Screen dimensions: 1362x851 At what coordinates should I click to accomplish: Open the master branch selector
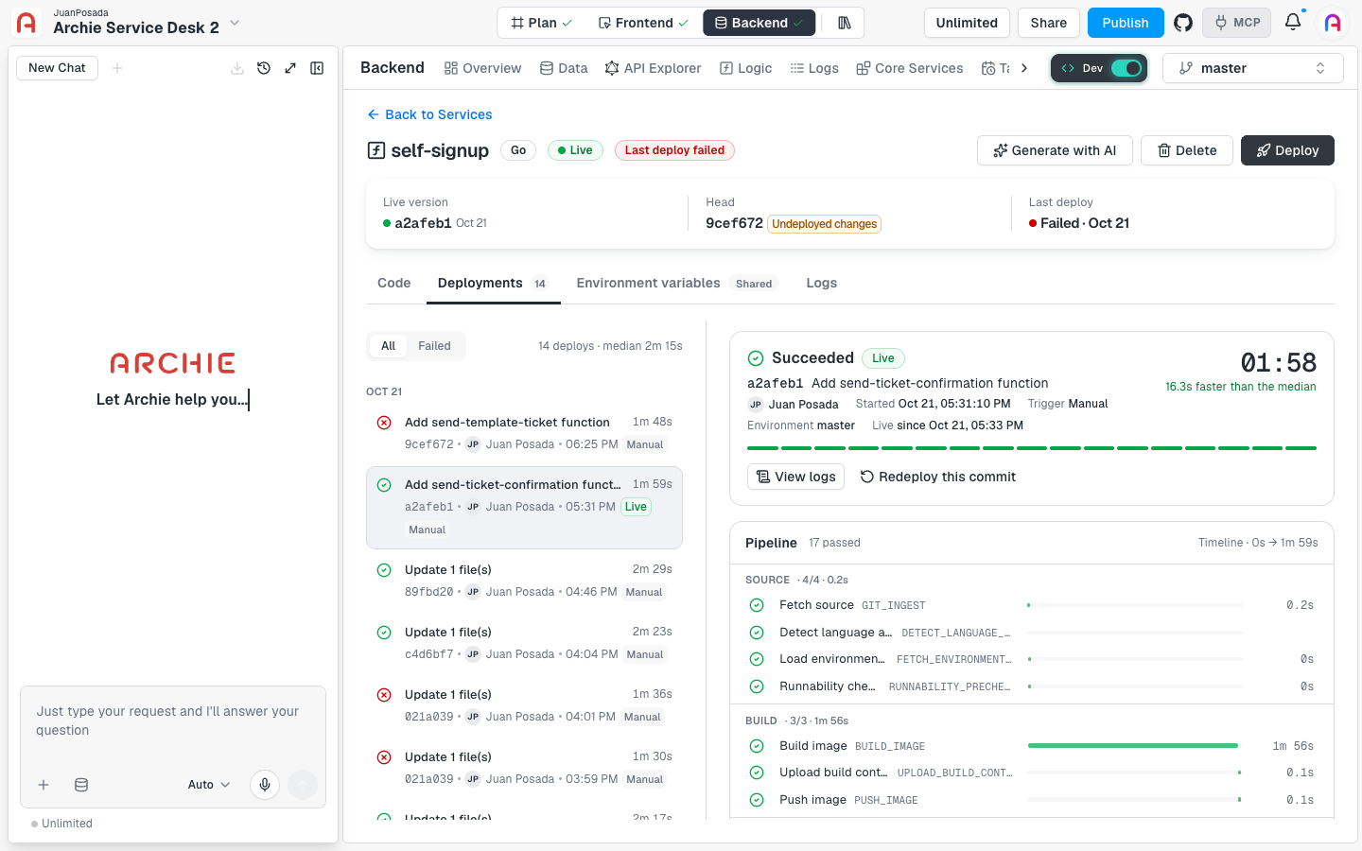pyautogui.click(x=1252, y=68)
